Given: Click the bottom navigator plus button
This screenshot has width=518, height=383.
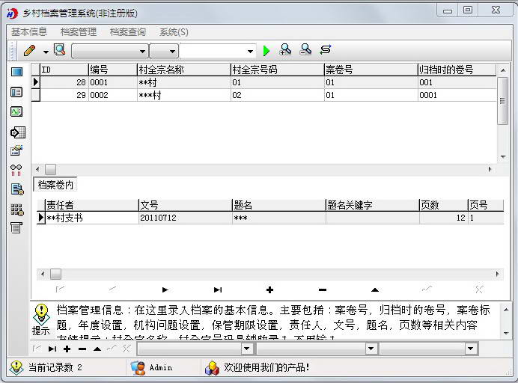Looking at the screenshot, I should coord(67,349).
